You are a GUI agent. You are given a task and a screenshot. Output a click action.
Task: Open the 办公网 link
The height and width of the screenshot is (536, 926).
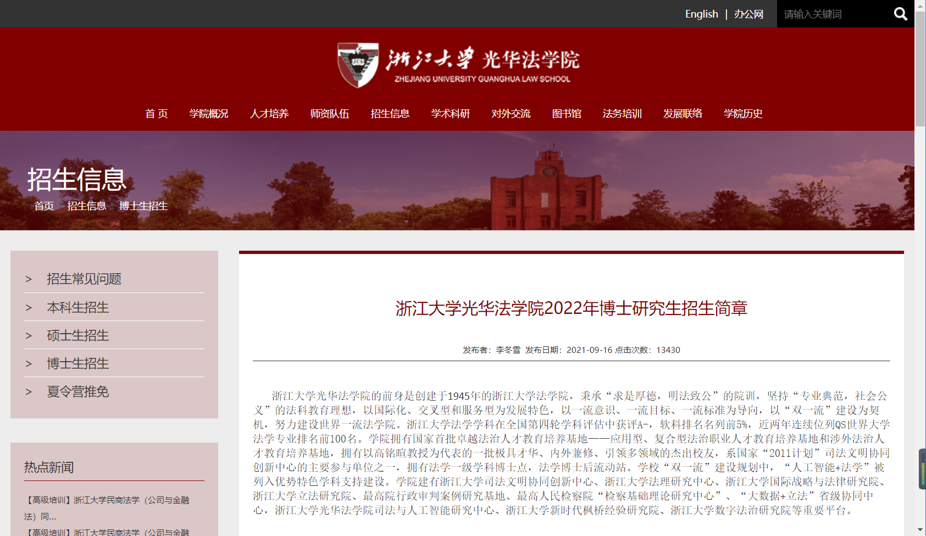click(748, 14)
